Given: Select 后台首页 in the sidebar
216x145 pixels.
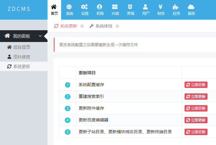Looking at the screenshot, I should [x=21, y=47].
